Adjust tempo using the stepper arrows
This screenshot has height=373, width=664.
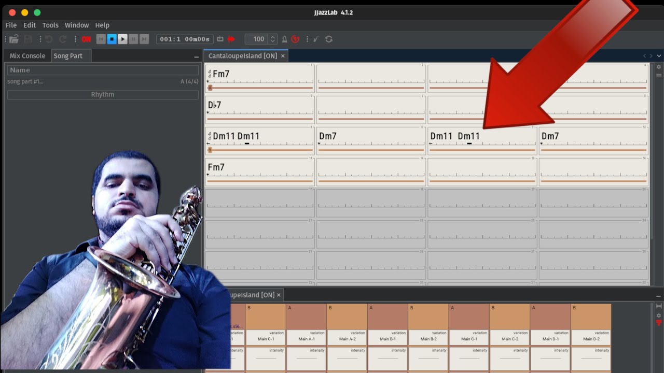pyautogui.click(x=272, y=39)
